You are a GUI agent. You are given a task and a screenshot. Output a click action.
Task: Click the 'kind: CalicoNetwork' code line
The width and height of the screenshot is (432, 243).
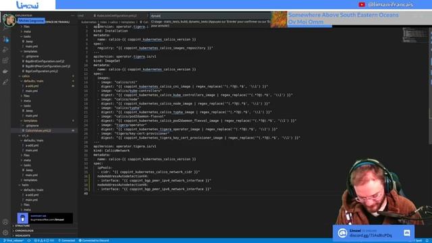pyautogui.click(x=111, y=151)
